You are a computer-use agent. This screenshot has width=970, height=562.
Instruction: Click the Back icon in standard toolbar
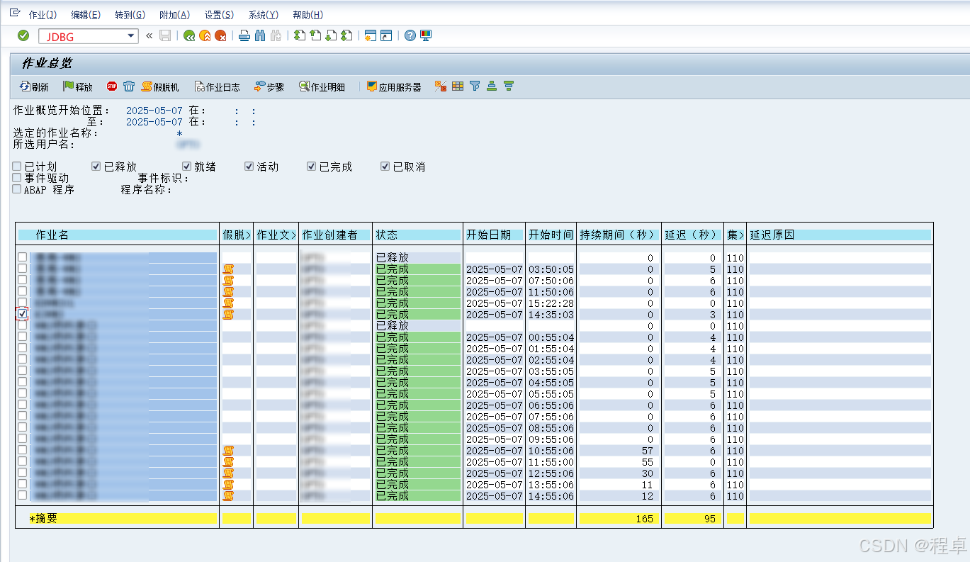tap(188, 36)
